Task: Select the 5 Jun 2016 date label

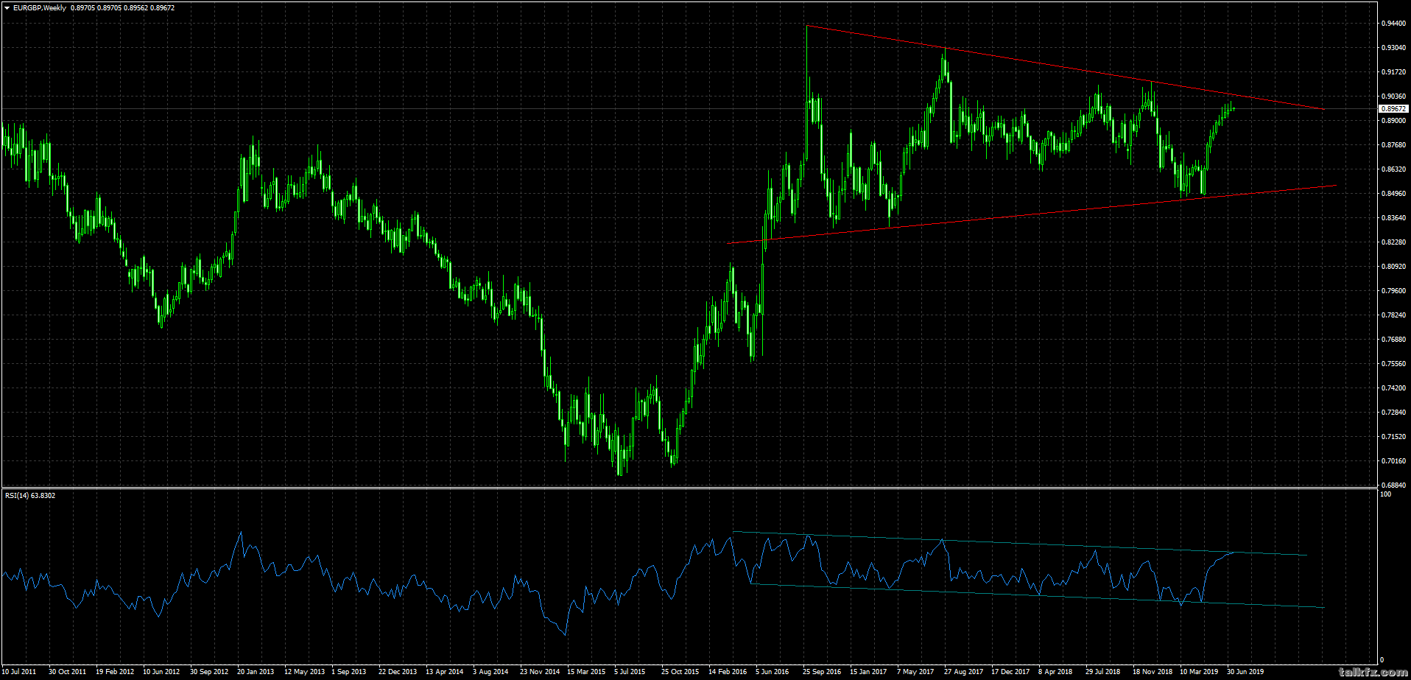Action: 772,672
